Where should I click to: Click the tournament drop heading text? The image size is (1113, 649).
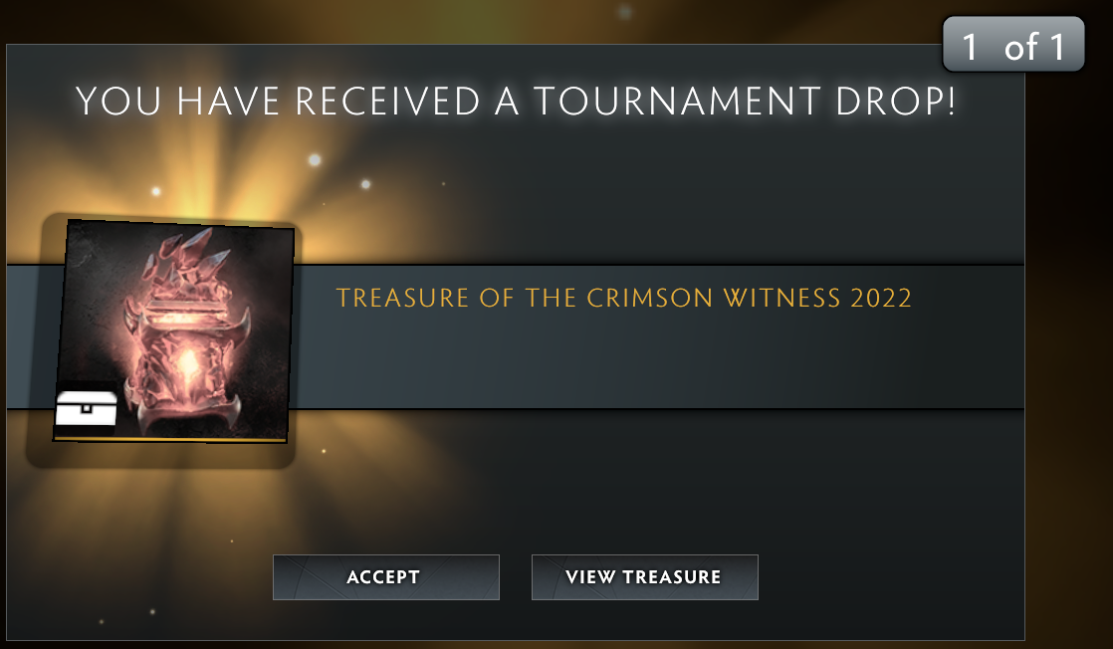(x=516, y=101)
